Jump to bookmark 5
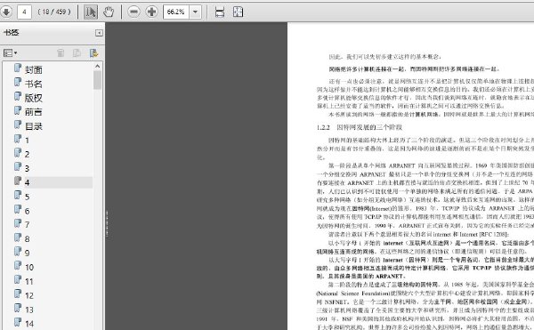 27,197
